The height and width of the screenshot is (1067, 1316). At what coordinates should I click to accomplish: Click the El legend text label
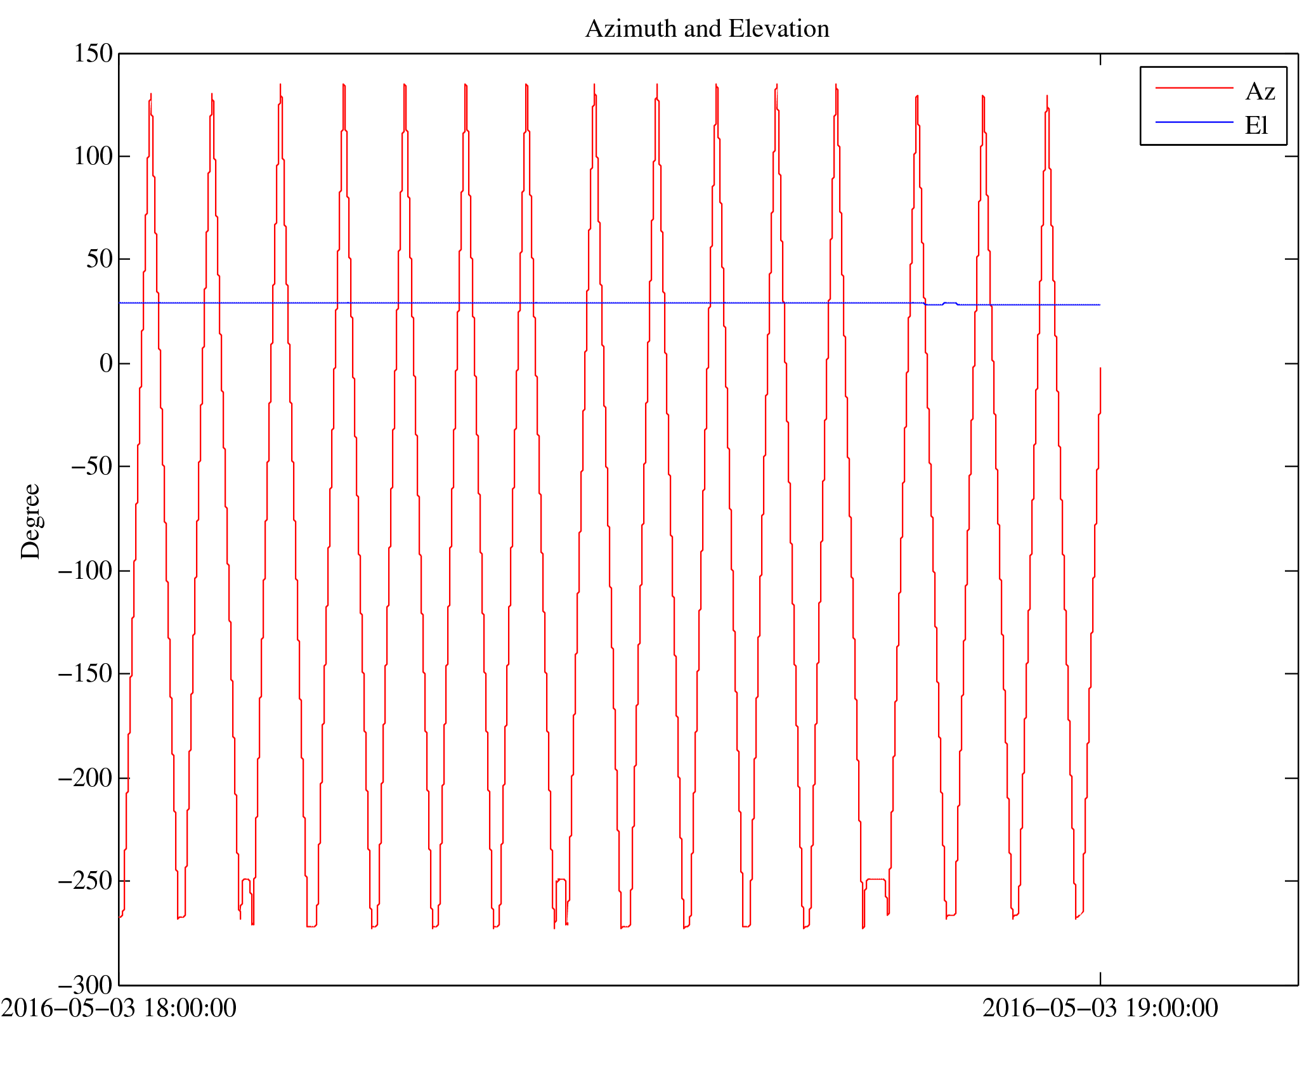coord(1256,126)
